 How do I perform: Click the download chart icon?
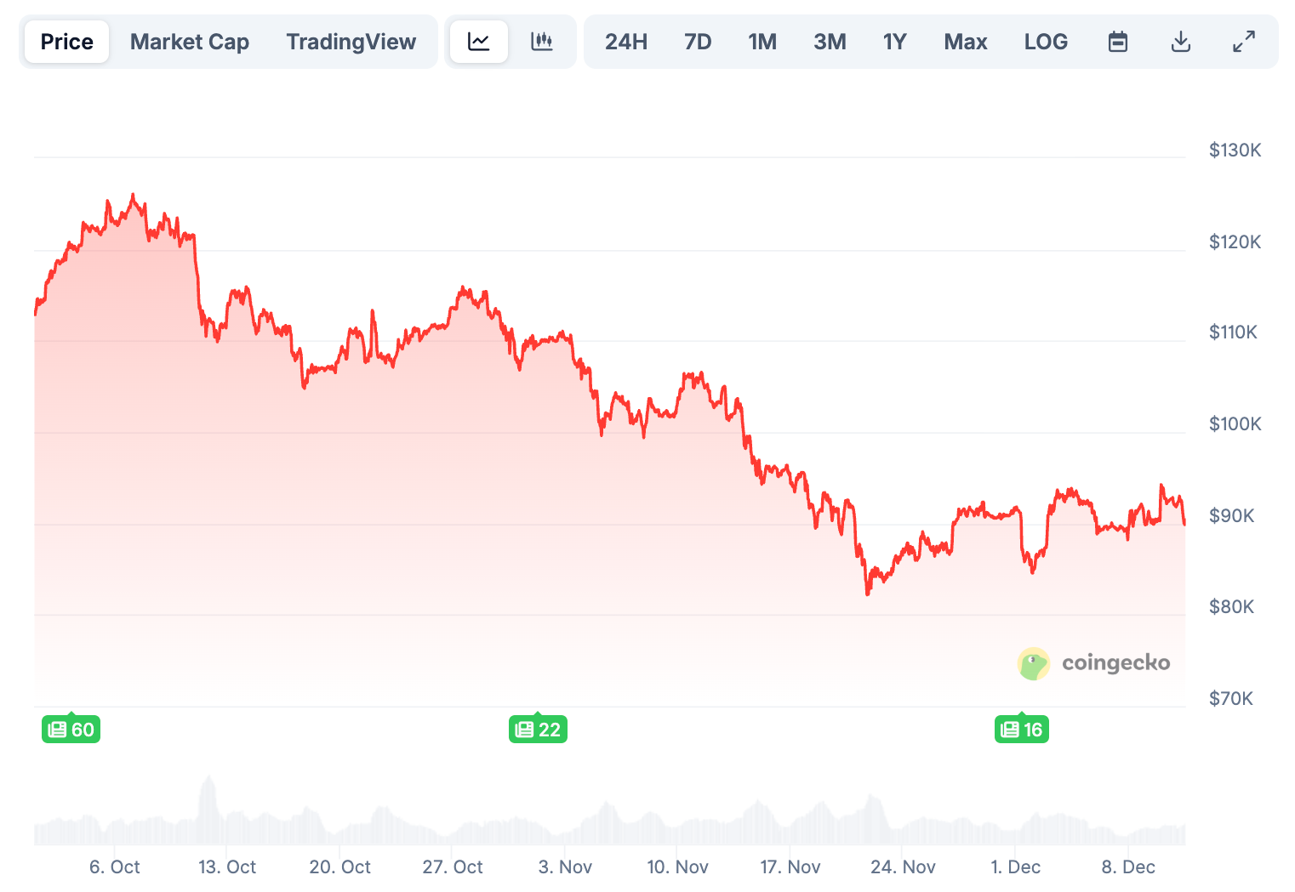(x=1180, y=41)
